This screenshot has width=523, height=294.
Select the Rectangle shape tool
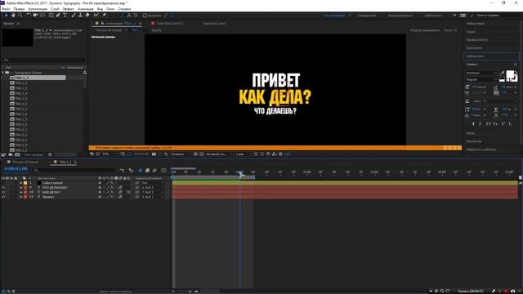(x=51, y=16)
